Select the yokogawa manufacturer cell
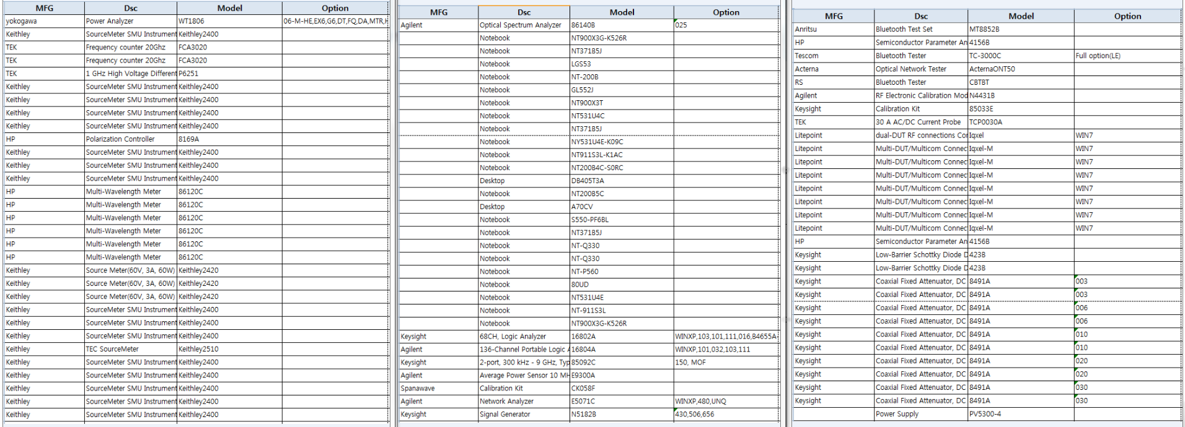The width and height of the screenshot is (1185, 427). coord(22,21)
